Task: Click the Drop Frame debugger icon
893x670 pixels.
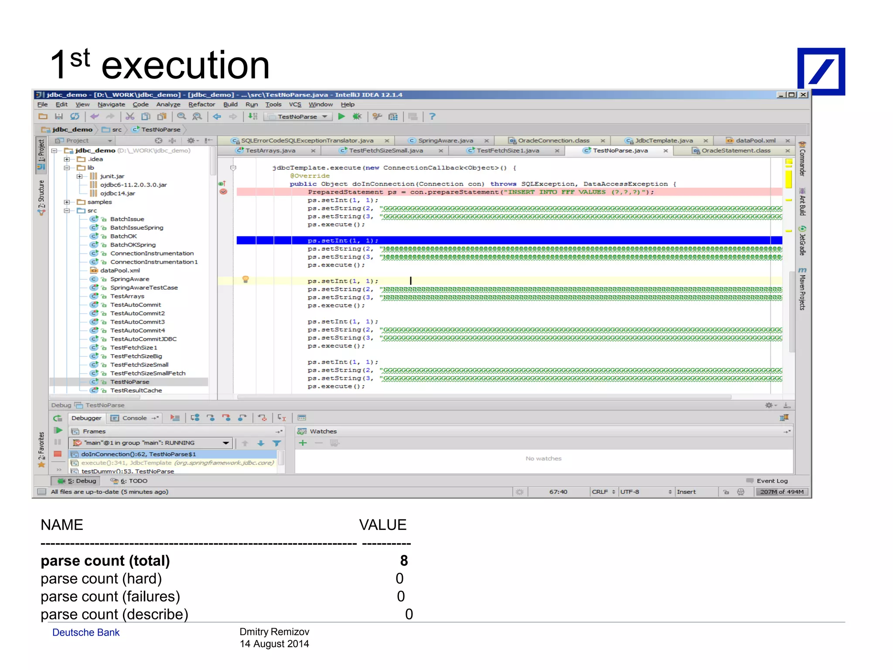Action: pyautogui.click(x=262, y=418)
